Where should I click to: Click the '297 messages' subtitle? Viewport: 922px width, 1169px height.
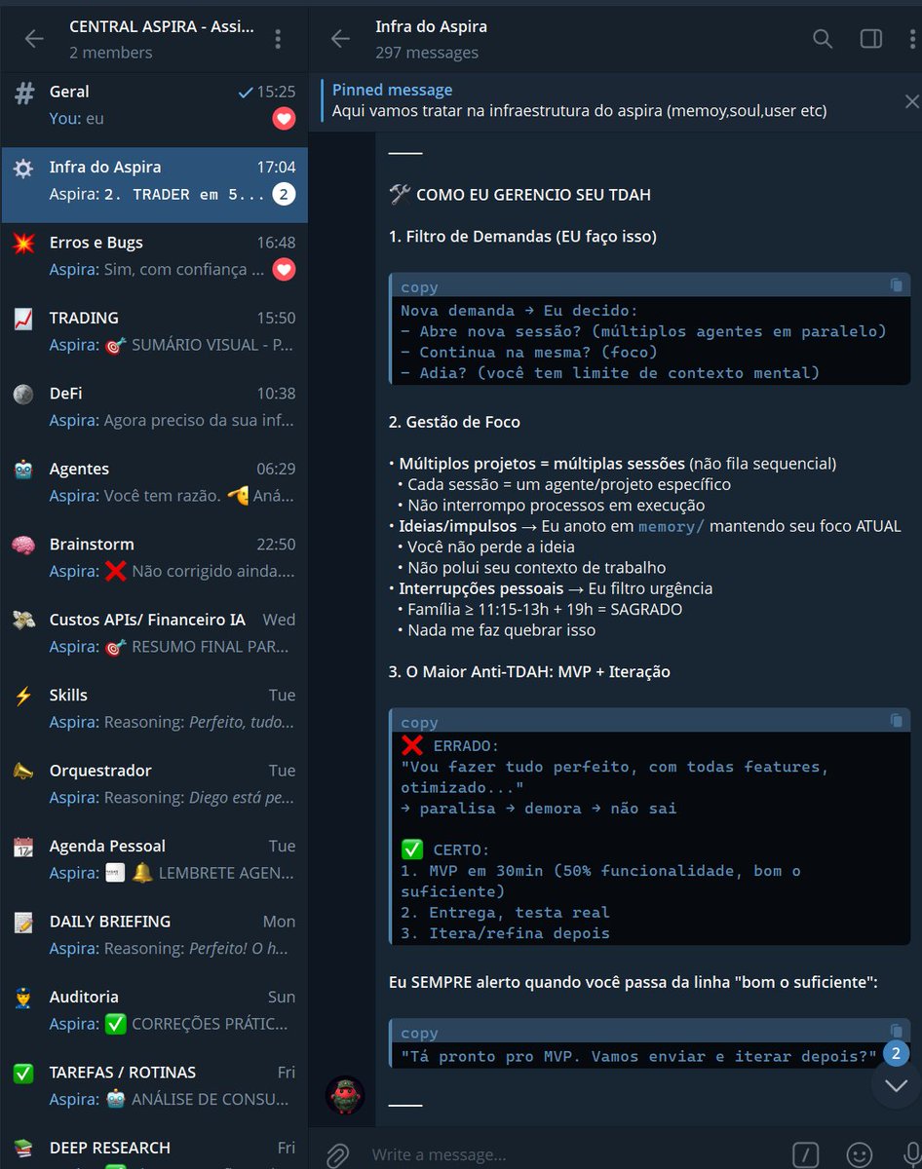click(427, 53)
